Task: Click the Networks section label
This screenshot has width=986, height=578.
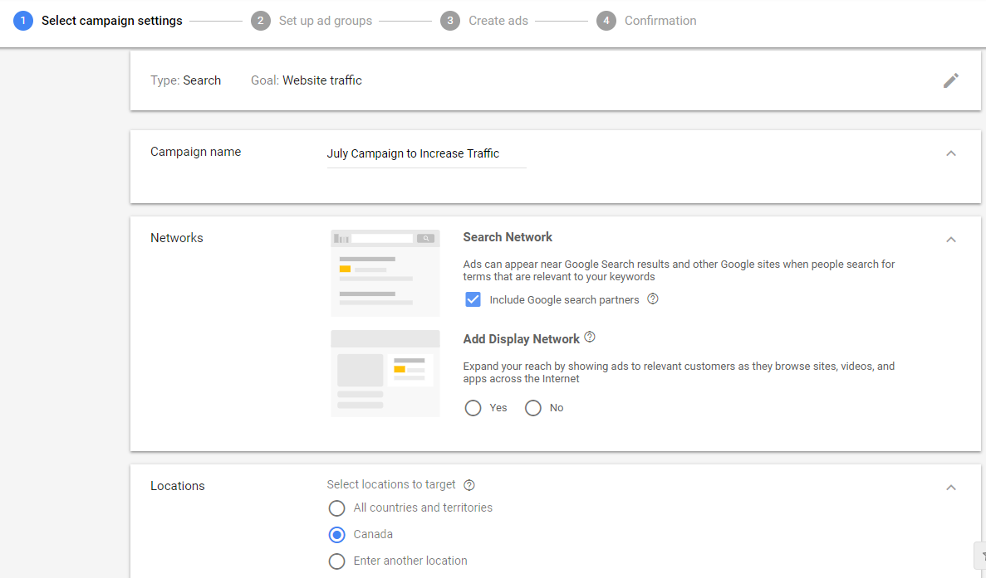Action: (x=177, y=238)
